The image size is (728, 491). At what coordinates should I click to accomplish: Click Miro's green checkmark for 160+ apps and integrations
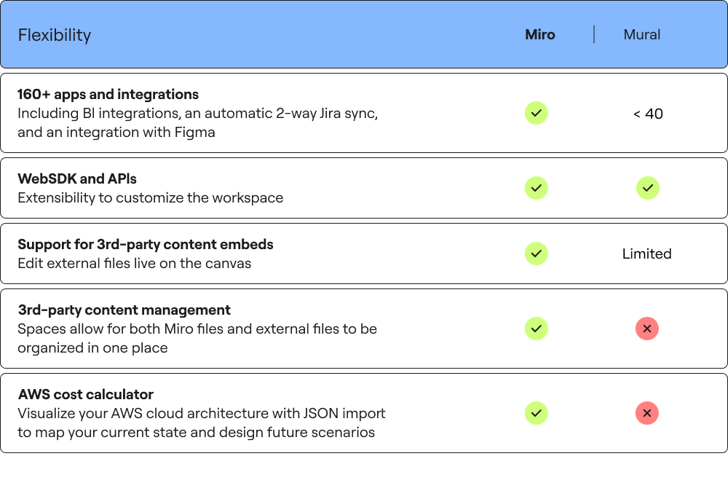537,114
